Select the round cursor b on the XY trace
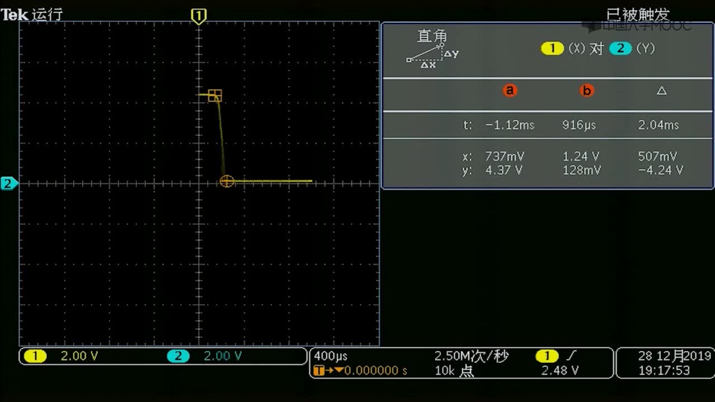Viewport: 715px width, 402px height. (x=227, y=181)
